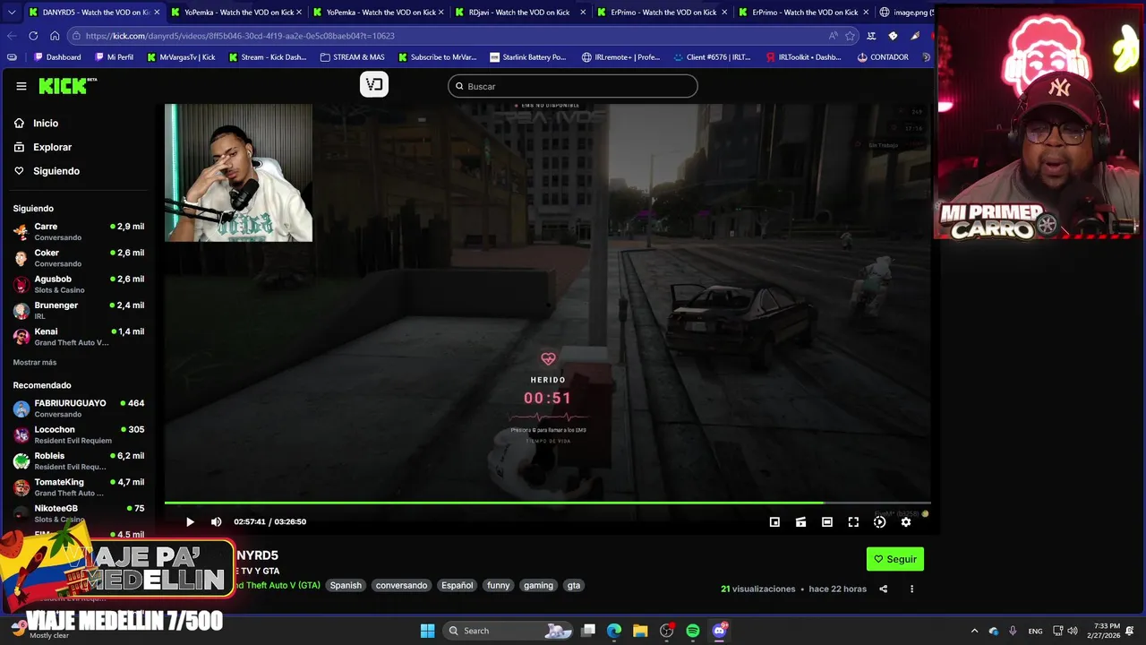
Task: Select the Español tag chip
Action: click(457, 585)
